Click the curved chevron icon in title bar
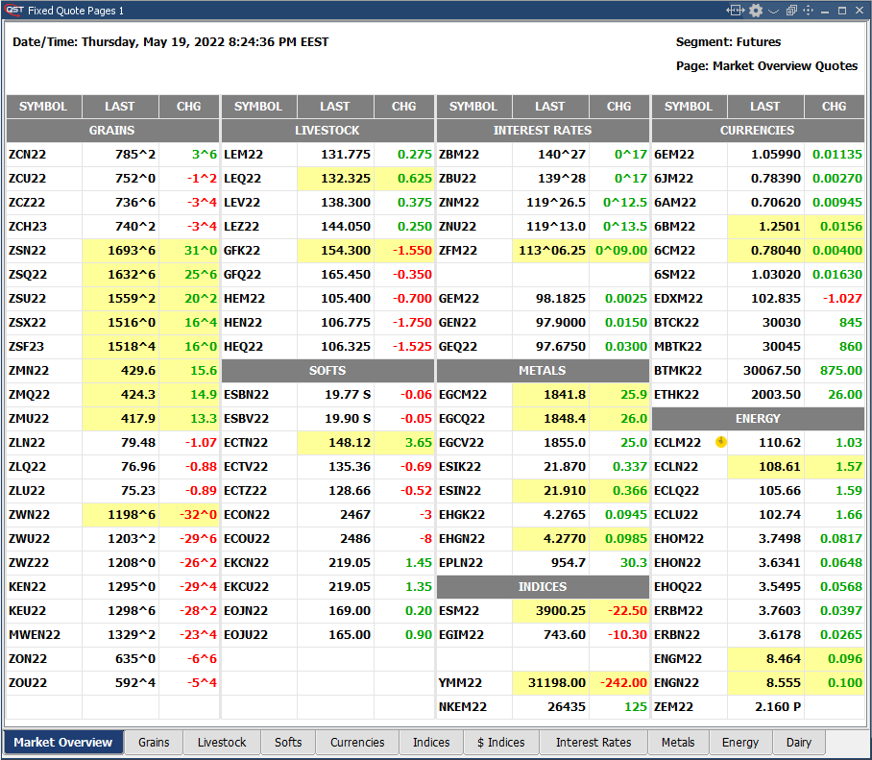 coord(773,11)
